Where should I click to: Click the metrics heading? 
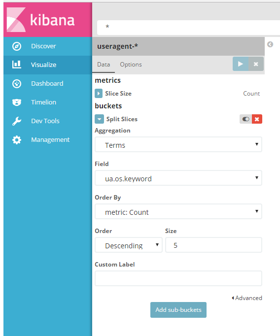point(107,80)
